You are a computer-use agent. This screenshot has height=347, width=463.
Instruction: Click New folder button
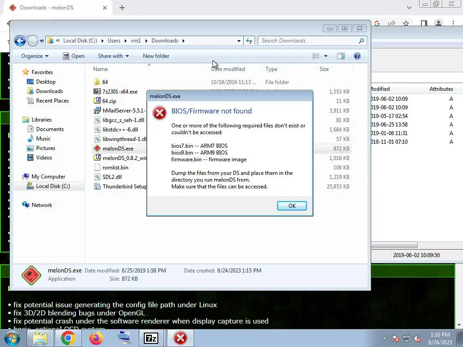tap(156, 56)
